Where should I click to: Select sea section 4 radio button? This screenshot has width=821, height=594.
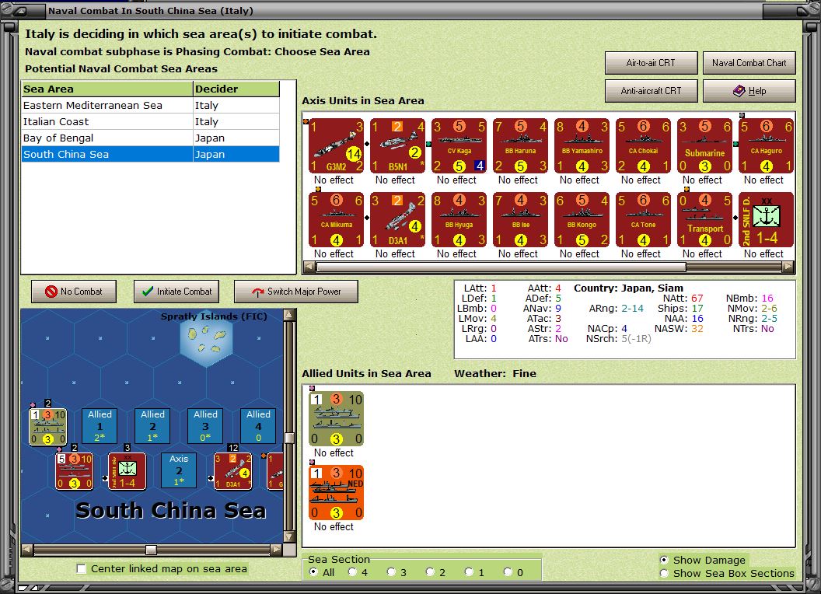pos(352,572)
